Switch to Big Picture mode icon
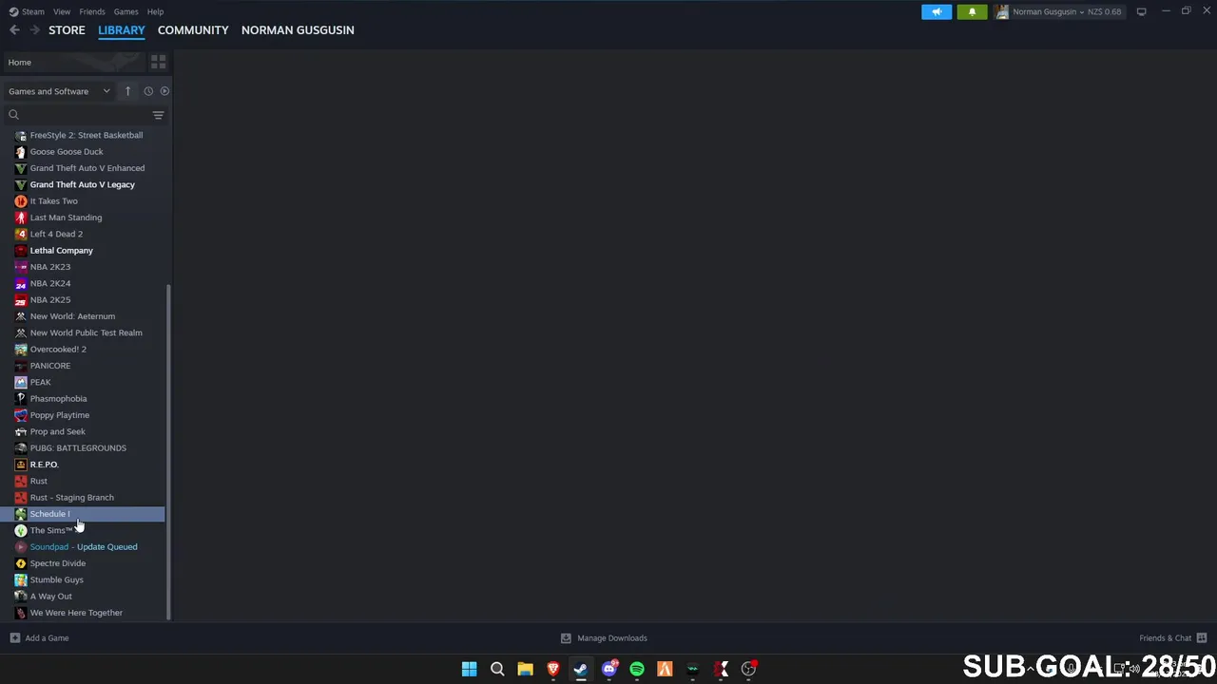Image resolution: width=1217 pixels, height=684 pixels. tap(1141, 11)
